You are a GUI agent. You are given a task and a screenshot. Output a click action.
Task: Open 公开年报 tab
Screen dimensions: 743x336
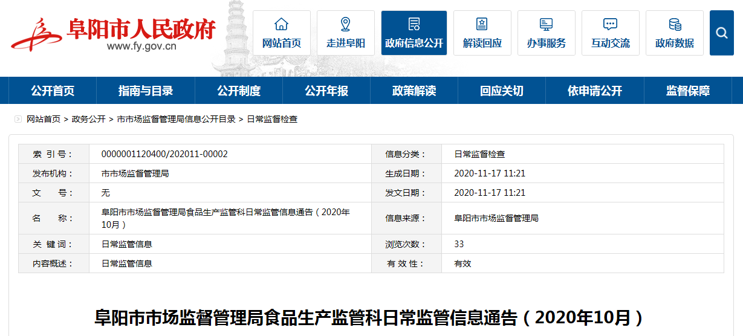coord(326,91)
